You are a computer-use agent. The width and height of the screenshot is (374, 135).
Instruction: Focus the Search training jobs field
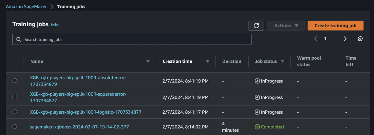[134, 39]
